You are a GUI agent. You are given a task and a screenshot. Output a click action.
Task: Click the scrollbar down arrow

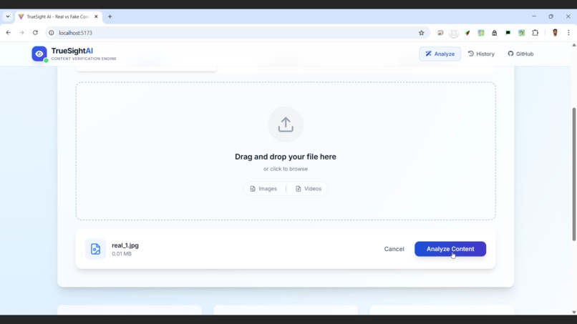coord(573,312)
